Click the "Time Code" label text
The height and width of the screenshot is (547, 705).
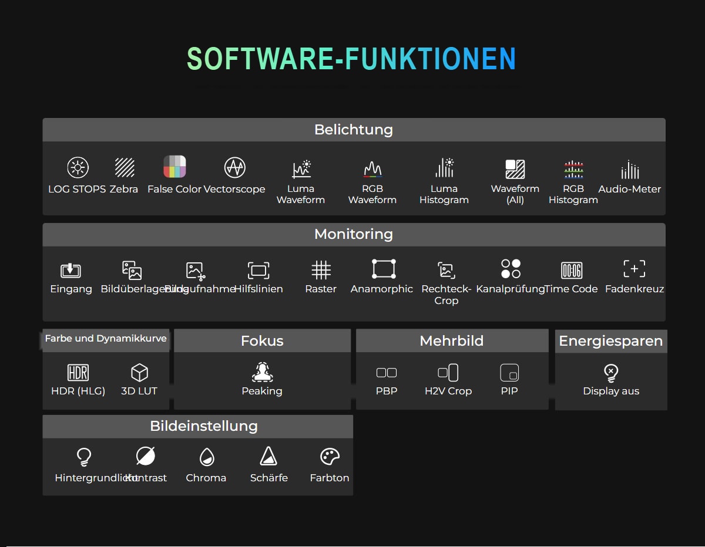click(x=571, y=289)
